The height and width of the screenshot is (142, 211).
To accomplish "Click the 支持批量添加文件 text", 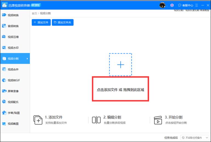I will tap(56, 123).
